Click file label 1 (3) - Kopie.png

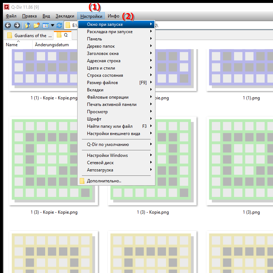(x=153, y=212)
